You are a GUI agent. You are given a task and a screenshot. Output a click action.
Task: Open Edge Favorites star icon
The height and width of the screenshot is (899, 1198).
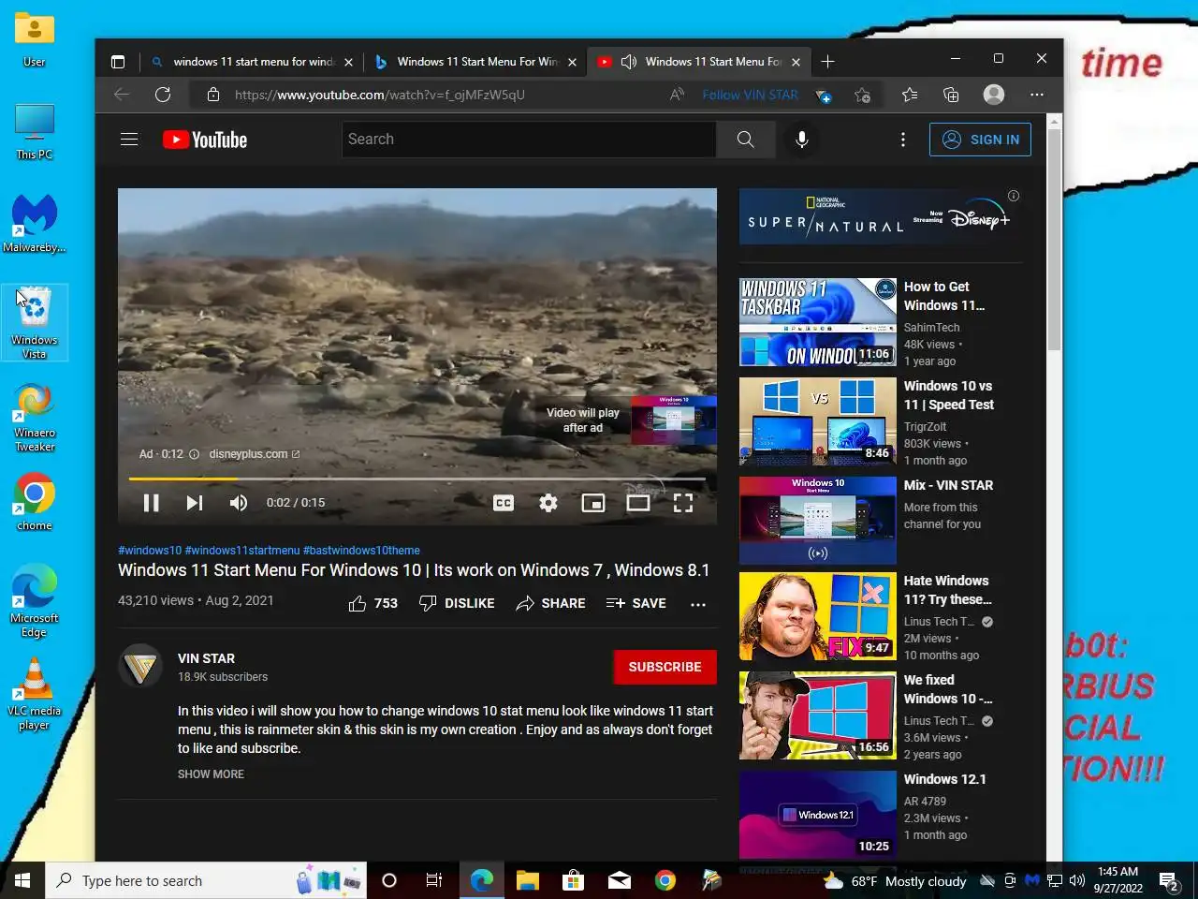(910, 95)
